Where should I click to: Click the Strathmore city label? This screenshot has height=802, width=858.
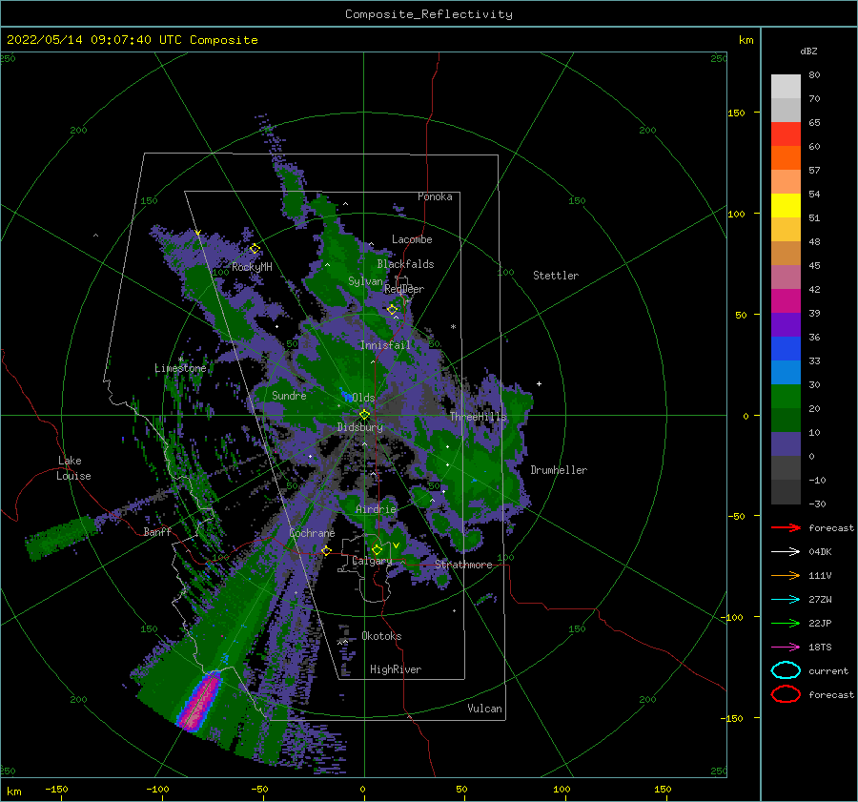tap(463, 565)
